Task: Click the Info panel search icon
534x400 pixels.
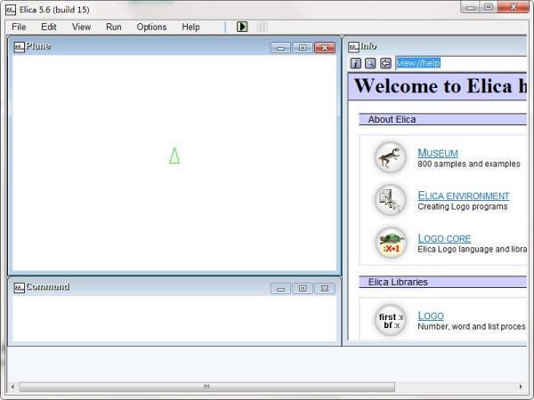Action: point(370,63)
